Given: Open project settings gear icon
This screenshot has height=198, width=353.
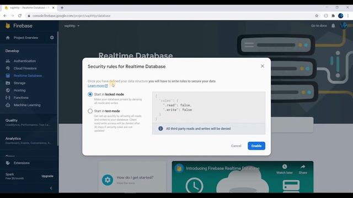Looking at the screenshot, I should (x=52, y=37).
